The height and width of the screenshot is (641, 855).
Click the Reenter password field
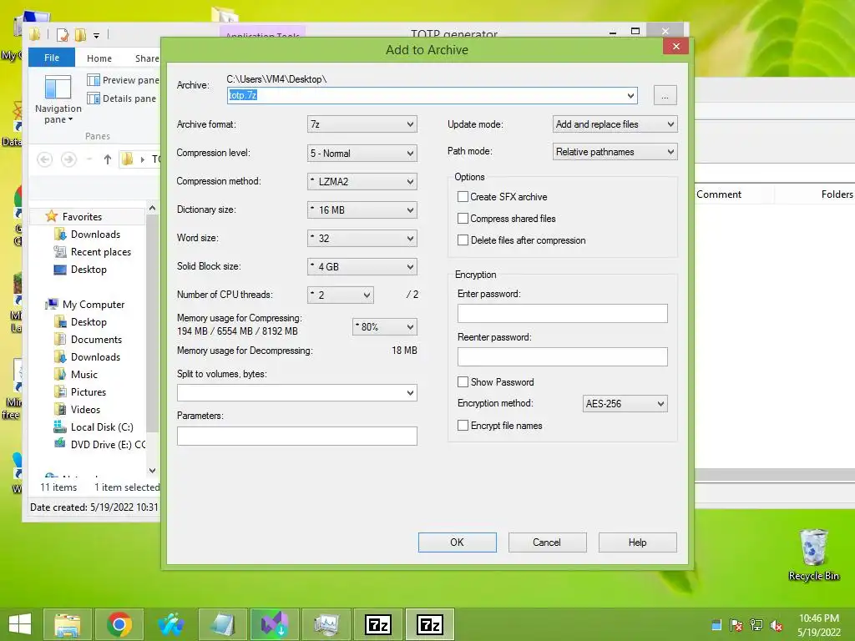click(x=562, y=357)
